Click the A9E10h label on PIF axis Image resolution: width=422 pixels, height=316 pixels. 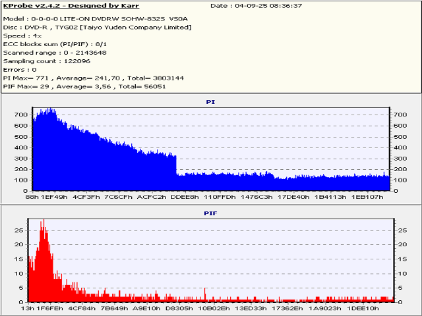(x=146, y=308)
